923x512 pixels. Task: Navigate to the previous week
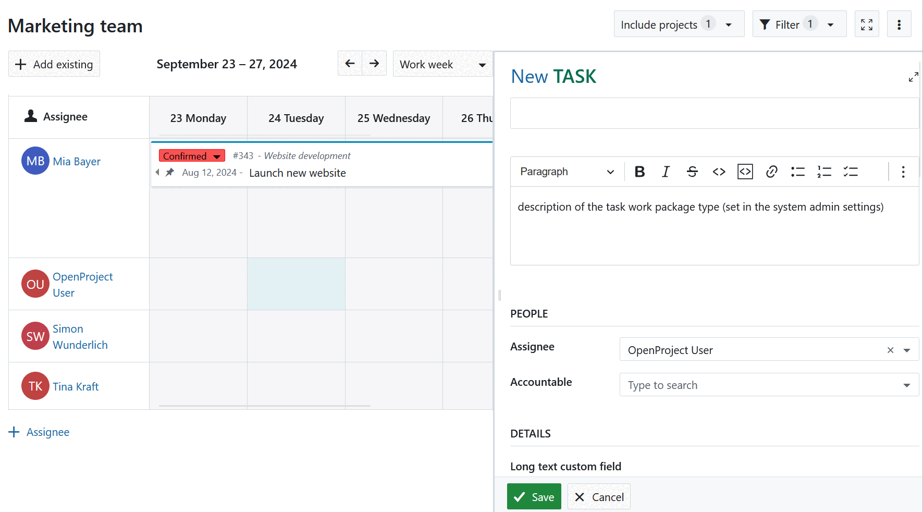click(x=350, y=63)
